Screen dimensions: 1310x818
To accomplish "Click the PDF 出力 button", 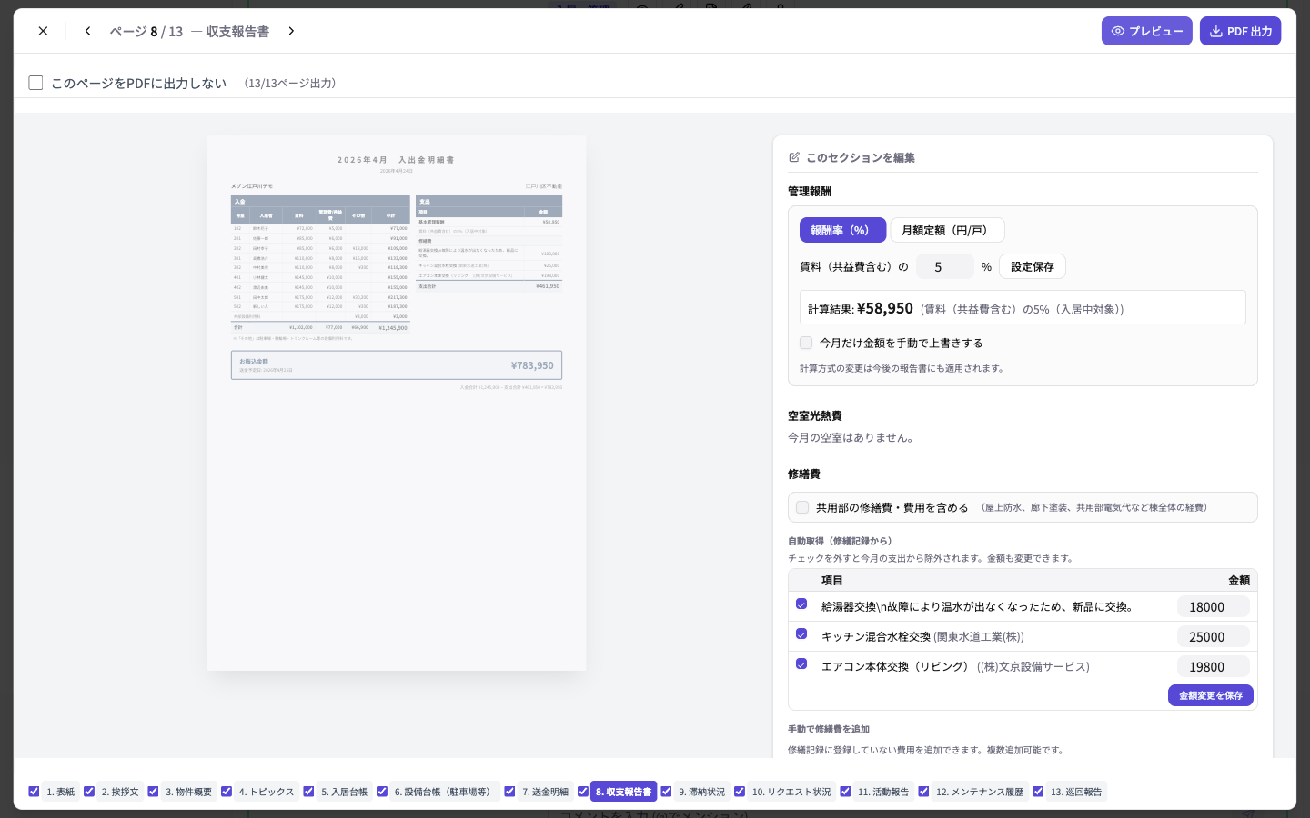I will point(1240,31).
